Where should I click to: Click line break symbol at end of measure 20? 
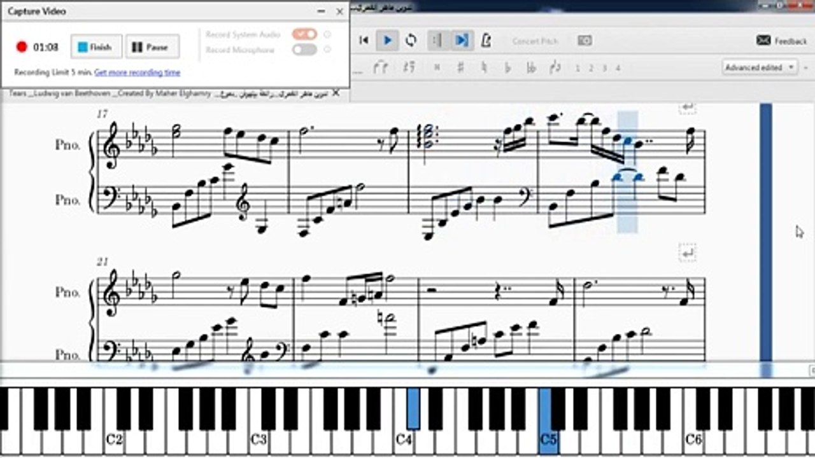[687, 106]
